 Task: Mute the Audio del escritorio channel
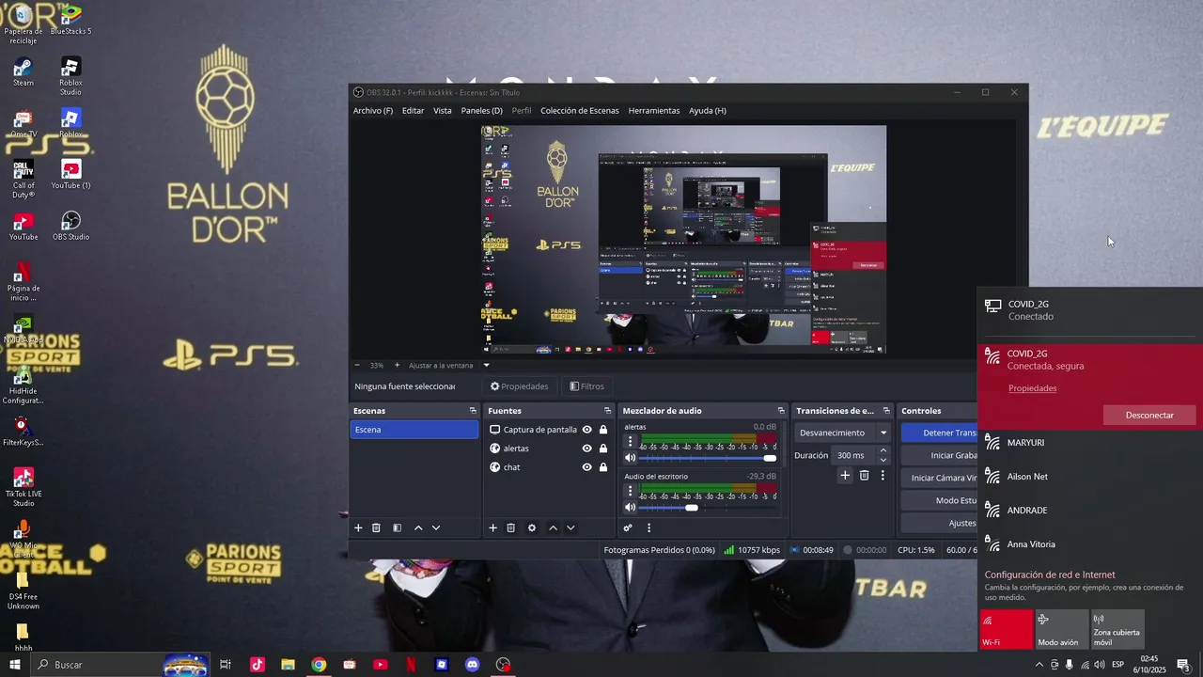tap(631, 508)
